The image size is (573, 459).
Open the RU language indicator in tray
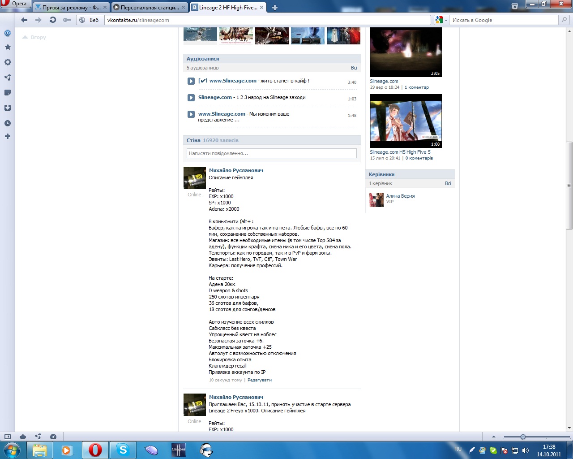tap(458, 449)
